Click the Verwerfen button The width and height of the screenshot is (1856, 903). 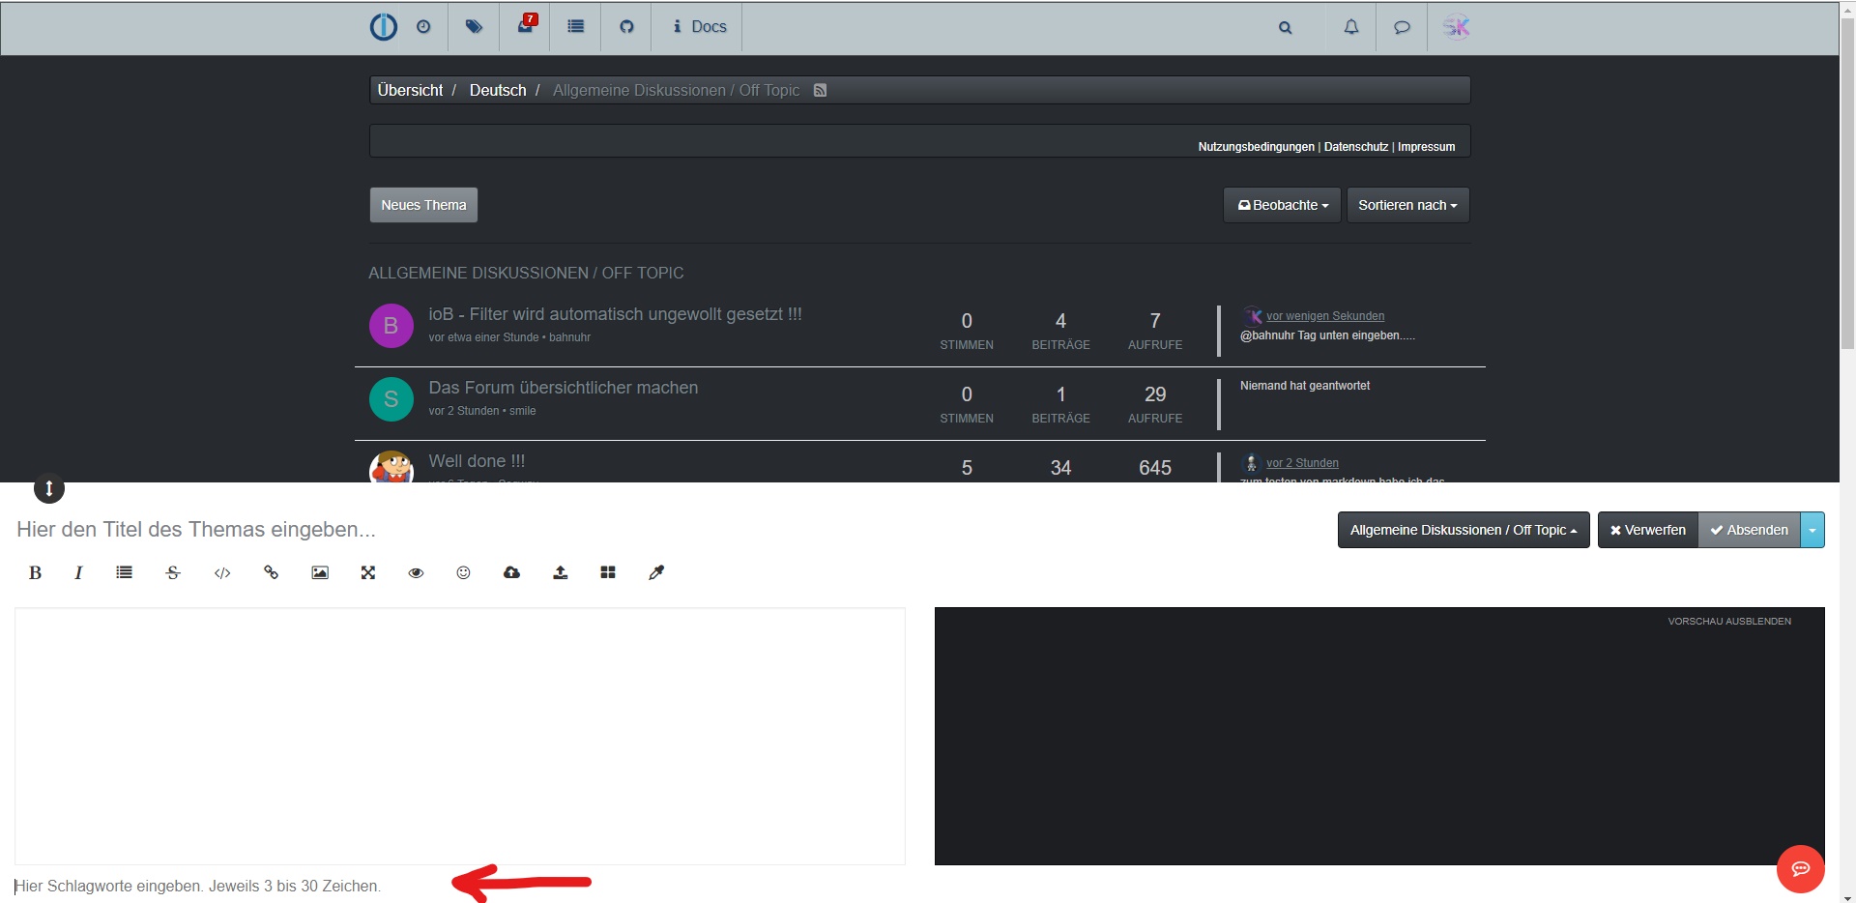click(x=1647, y=530)
